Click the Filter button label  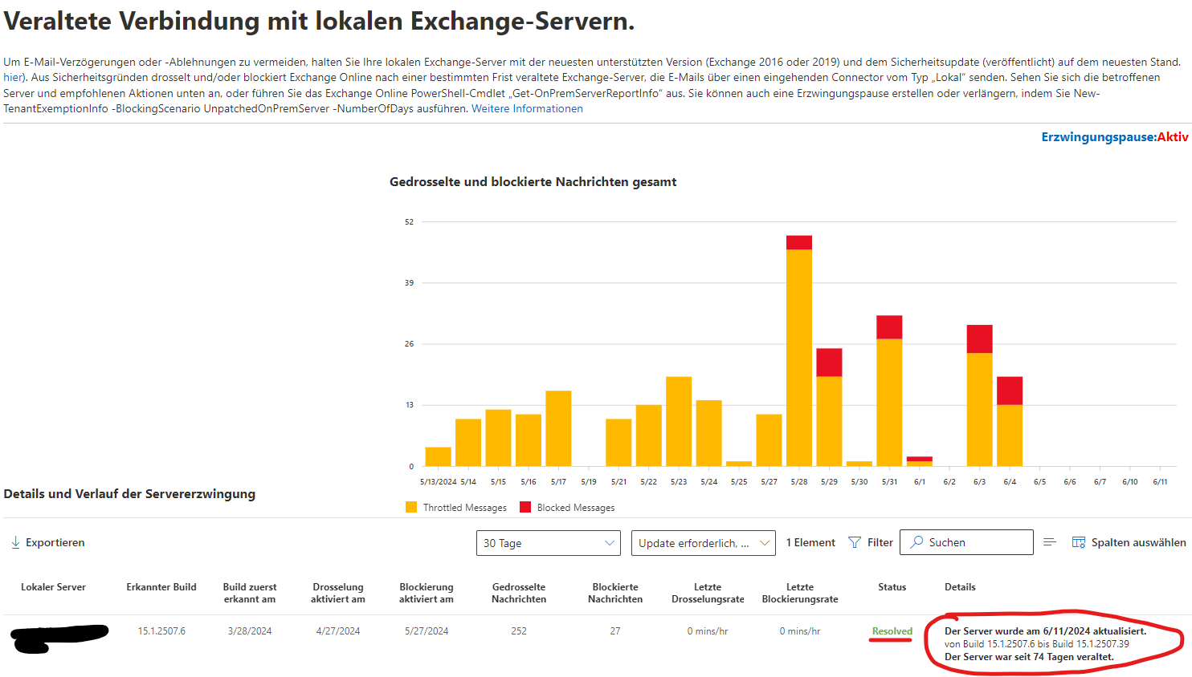point(880,542)
